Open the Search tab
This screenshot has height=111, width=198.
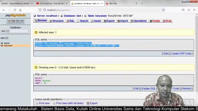click(x=83, y=21)
